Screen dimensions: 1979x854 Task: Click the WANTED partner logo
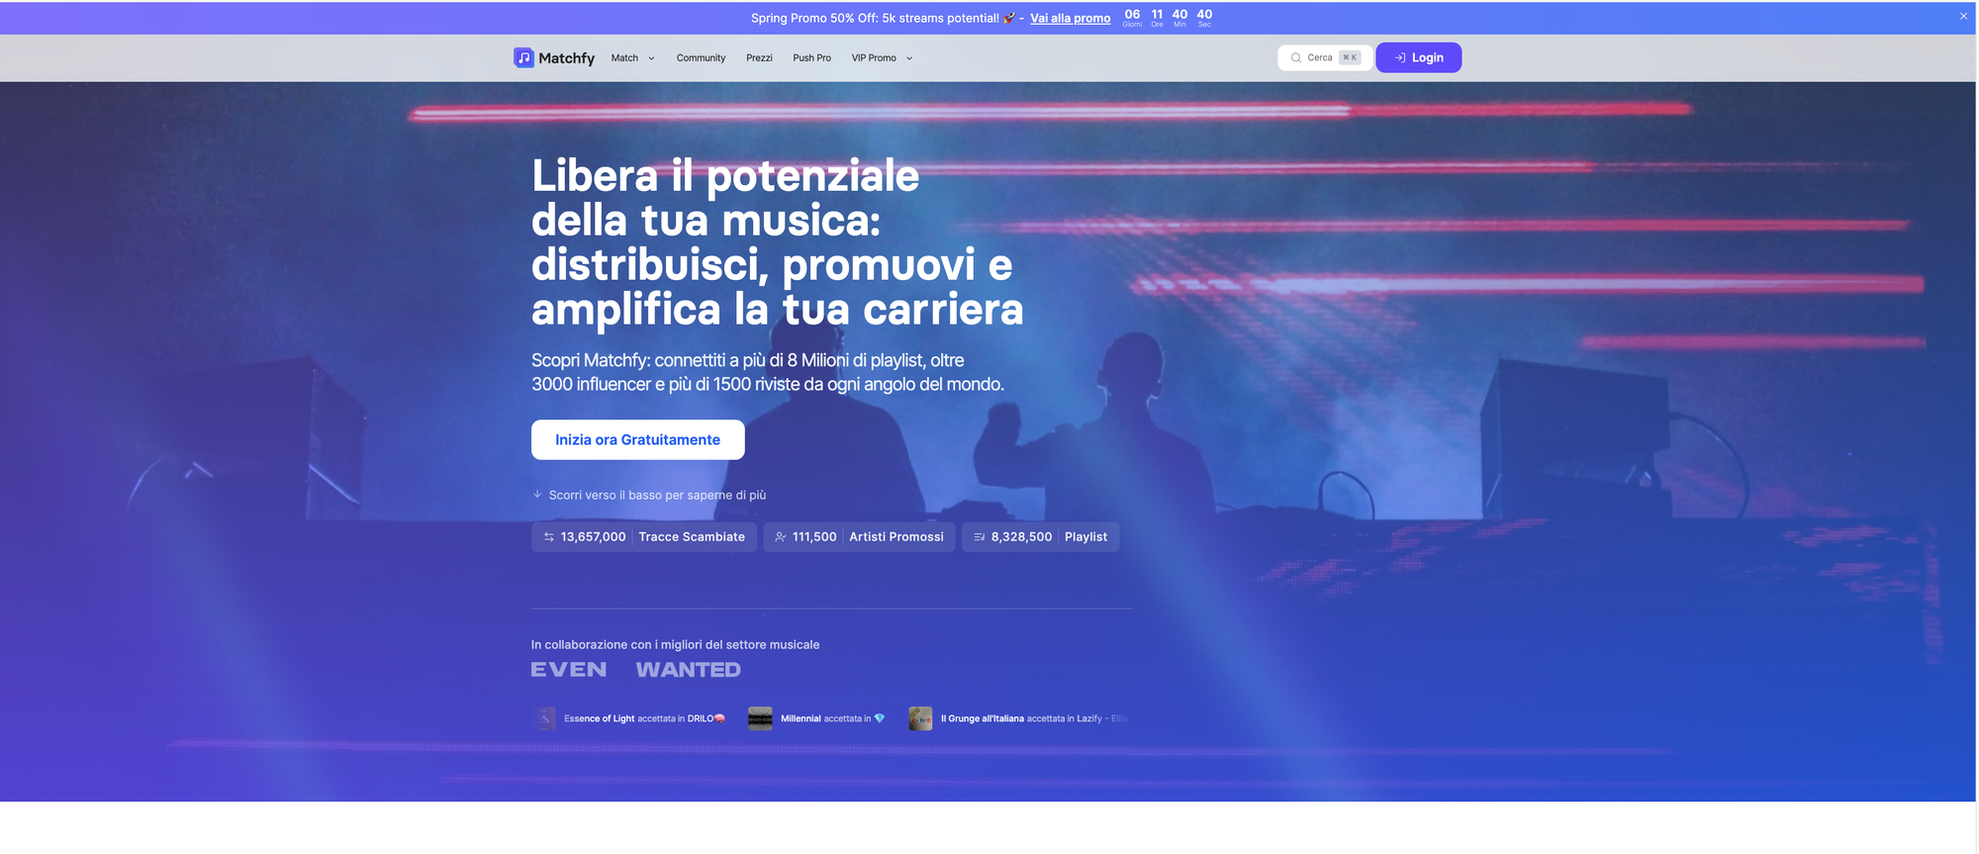pyautogui.click(x=689, y=670)
